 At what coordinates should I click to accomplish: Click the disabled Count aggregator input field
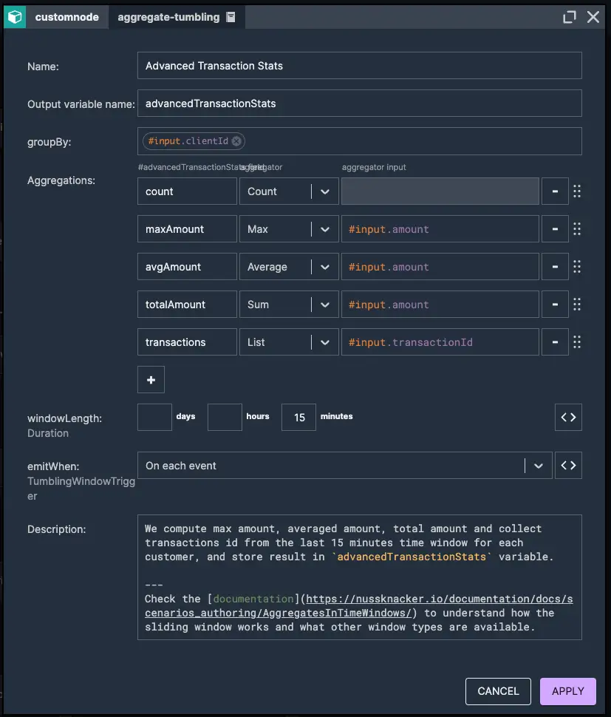[x=440, y=191]
